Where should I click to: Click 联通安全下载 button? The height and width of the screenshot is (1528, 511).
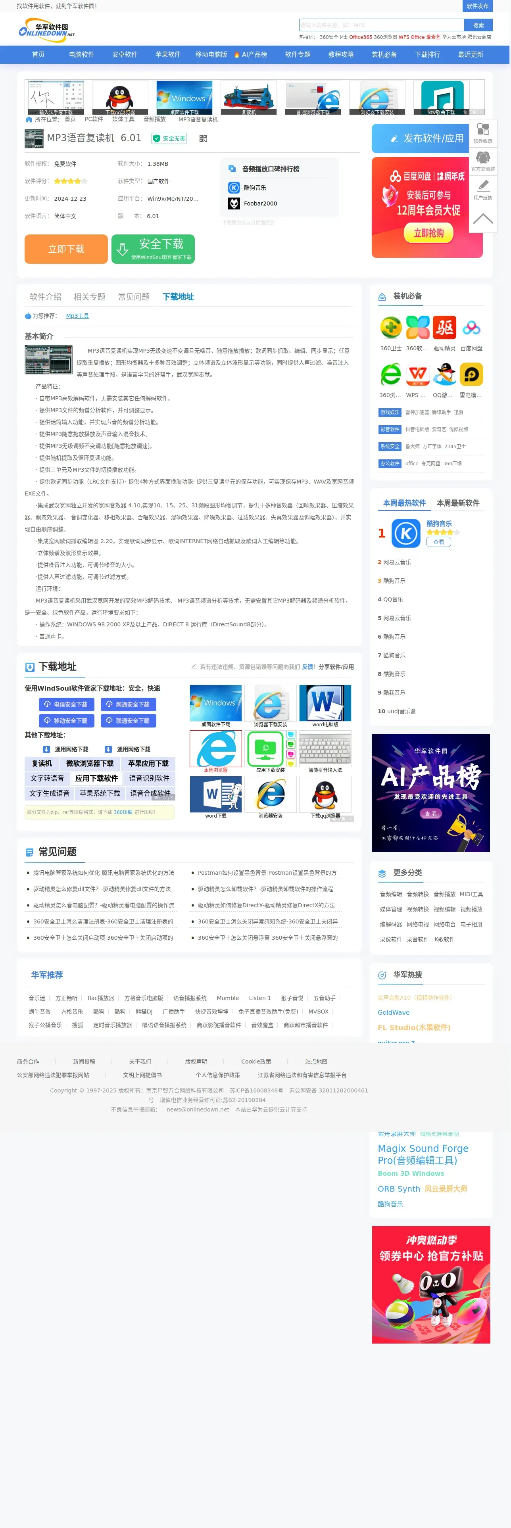[x=128, y=721]
